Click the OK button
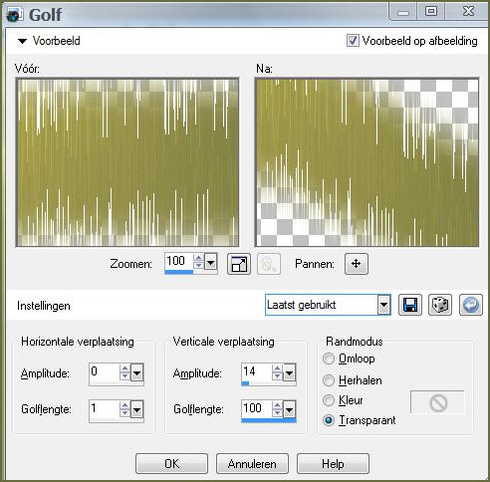This screenshot has height=482, width=490. tap(171, 463)
